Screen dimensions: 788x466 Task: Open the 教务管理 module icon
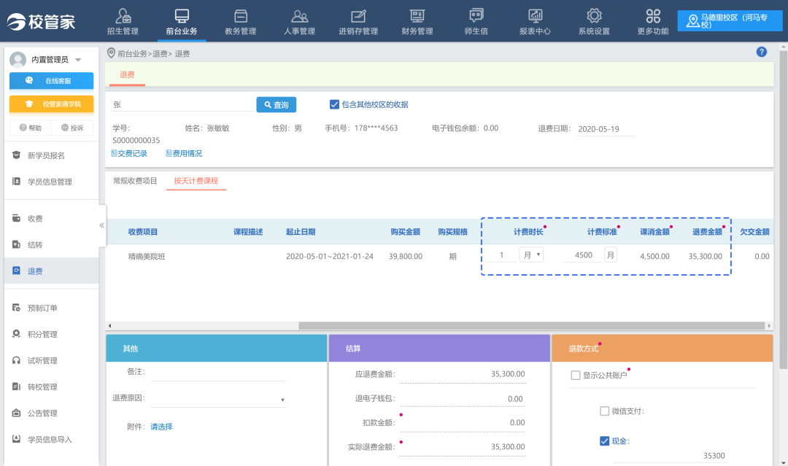click(240, 16)
